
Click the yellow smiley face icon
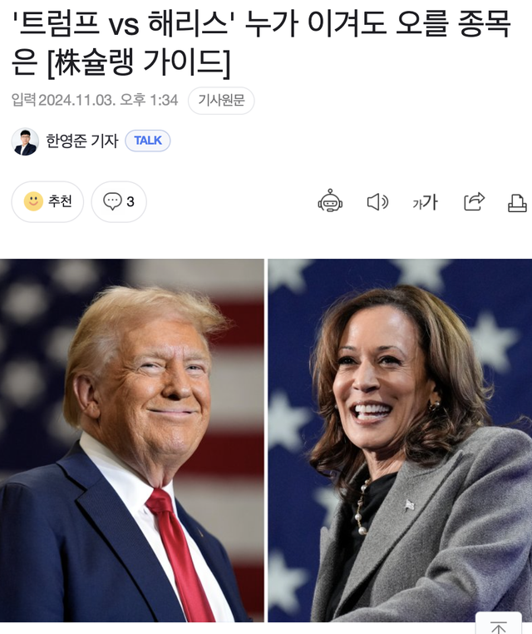click(x=33, y=201)
